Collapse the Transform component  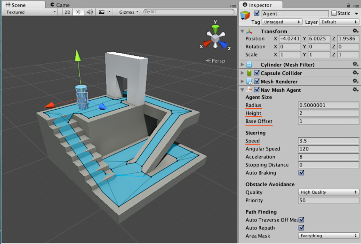coord(242,31)
